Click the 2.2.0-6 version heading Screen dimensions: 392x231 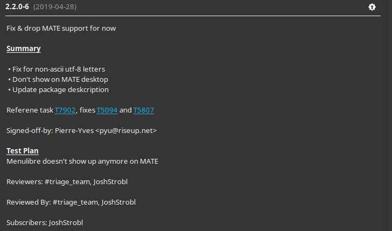tap(17, 7)
